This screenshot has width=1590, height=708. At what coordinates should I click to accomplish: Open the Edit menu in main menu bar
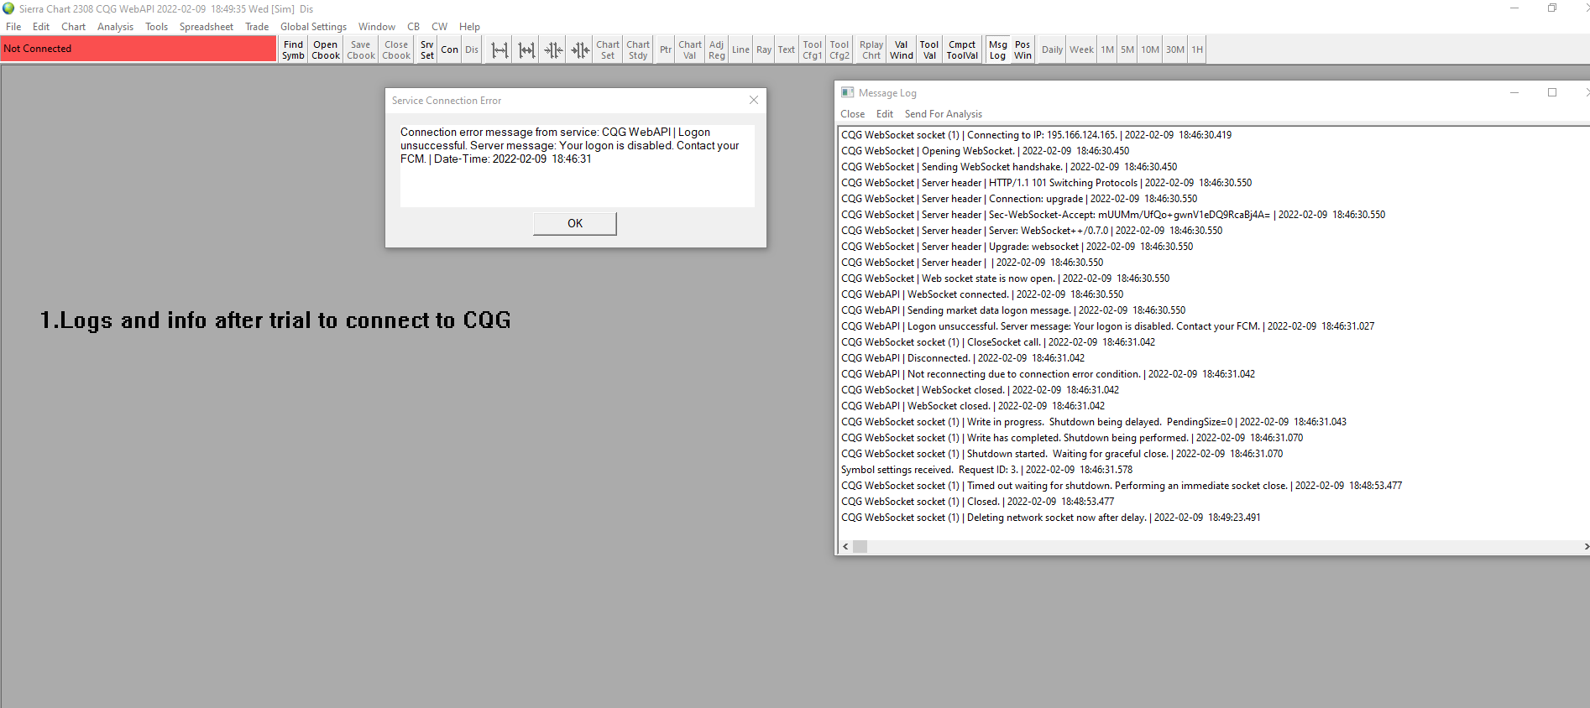click(x=41, y=27)
